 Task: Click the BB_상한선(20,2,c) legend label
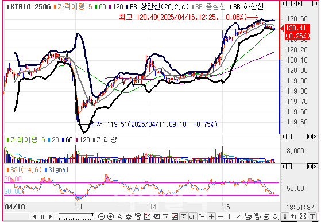click(x=159, y=7)
